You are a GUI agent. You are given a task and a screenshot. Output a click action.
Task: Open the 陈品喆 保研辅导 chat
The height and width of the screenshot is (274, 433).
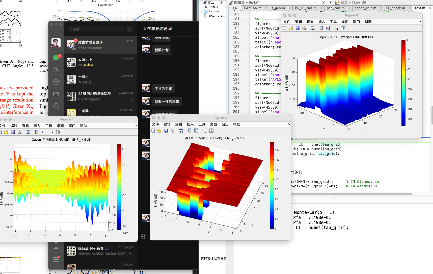[x=100, y=251]
